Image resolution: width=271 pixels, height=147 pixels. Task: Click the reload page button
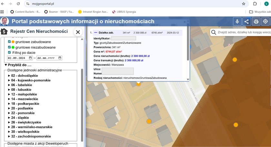coord(18,4)
